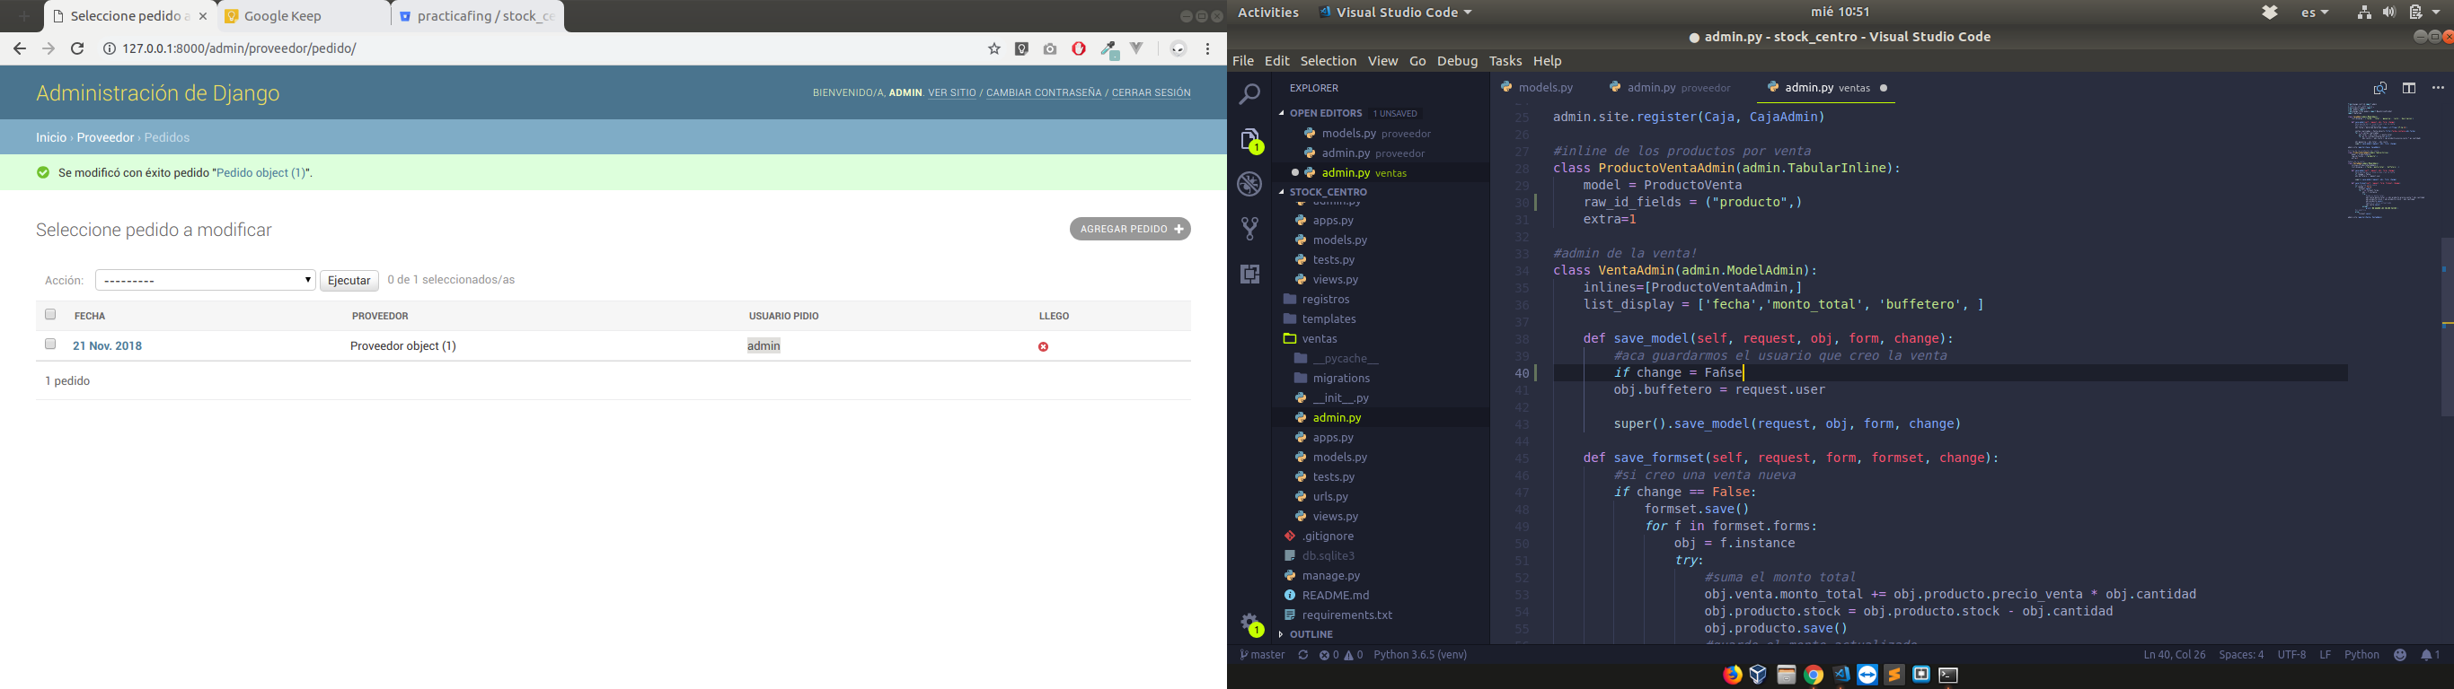Viewport: 2454px width, 689px height.
Task: Open the Search view in VS Code activity bar
Action: click(1249, 94)
